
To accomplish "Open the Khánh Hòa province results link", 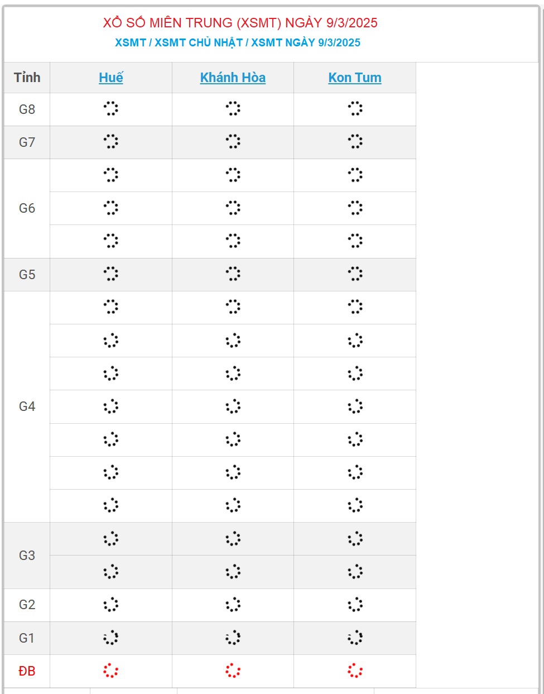I will pos(233,78).
